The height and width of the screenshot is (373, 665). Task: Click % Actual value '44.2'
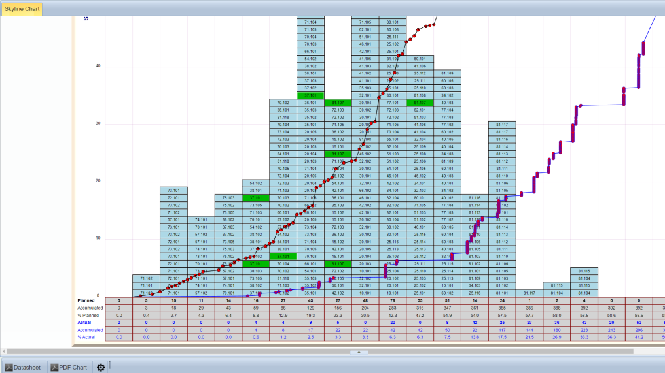tap(639, 338)
